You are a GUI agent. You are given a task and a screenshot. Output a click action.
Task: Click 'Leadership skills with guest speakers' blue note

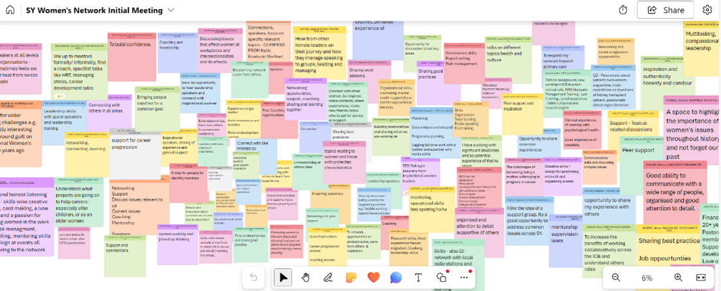pyautogui.click(x=65, y=124)
